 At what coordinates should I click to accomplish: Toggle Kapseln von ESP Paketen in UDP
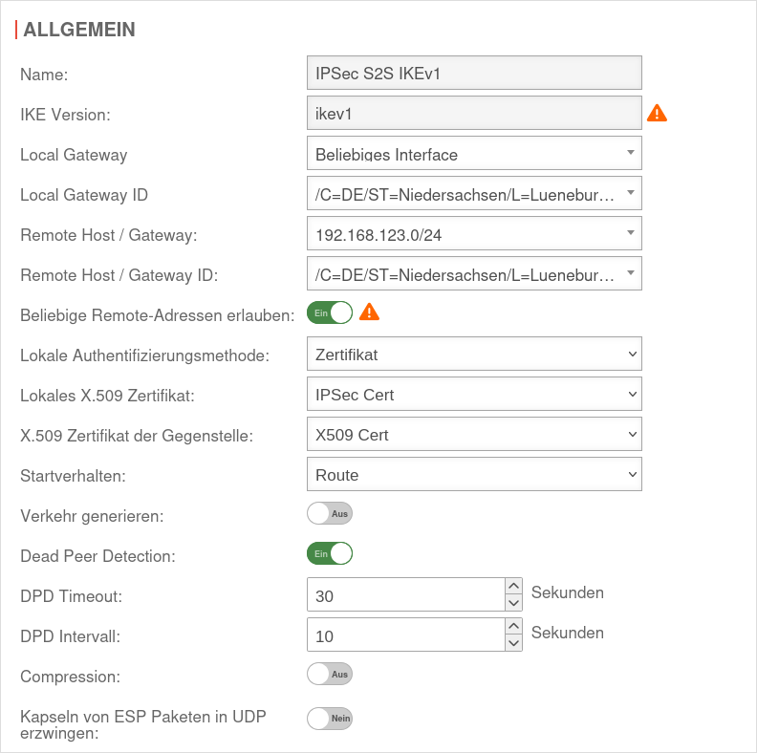(330, 718)
